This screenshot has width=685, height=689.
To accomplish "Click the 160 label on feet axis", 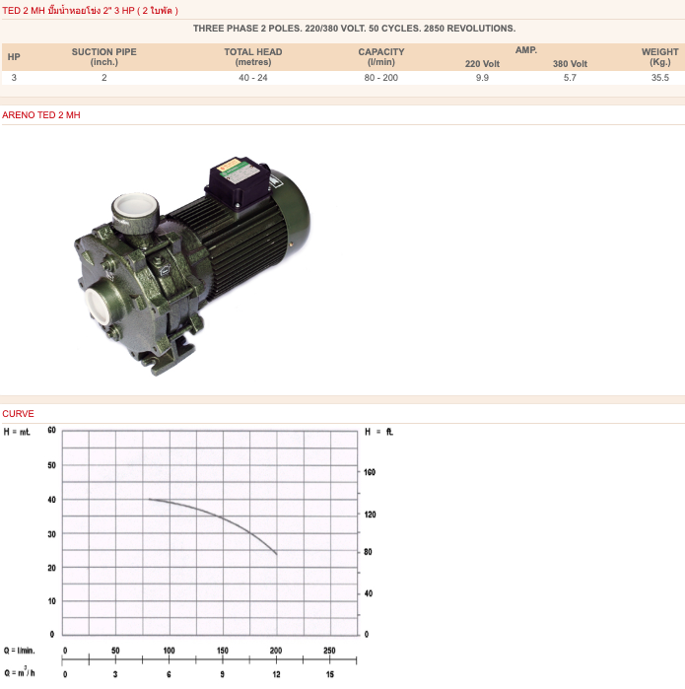I will [x=370, y=472].
